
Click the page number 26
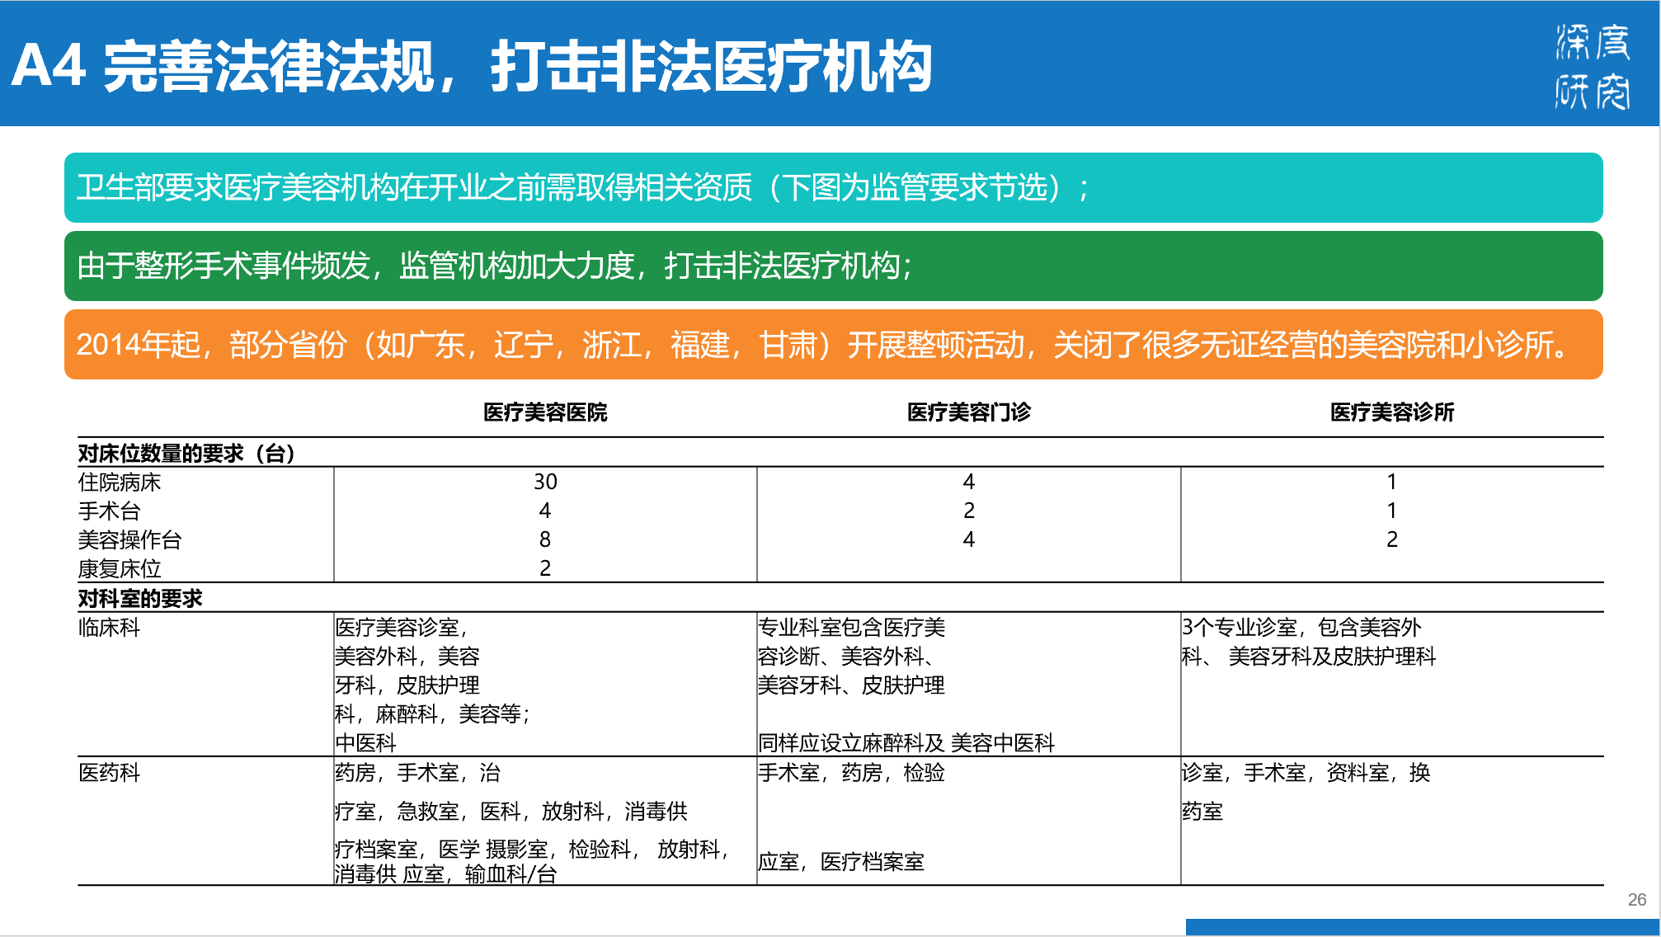[1637, 900]
